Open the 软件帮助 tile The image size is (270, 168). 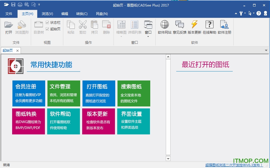pyautogui.click(x=64, y=121)
